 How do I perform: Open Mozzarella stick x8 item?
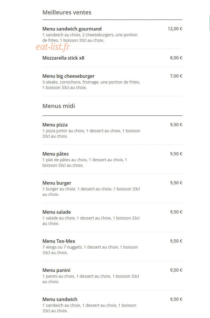[112, 58]
